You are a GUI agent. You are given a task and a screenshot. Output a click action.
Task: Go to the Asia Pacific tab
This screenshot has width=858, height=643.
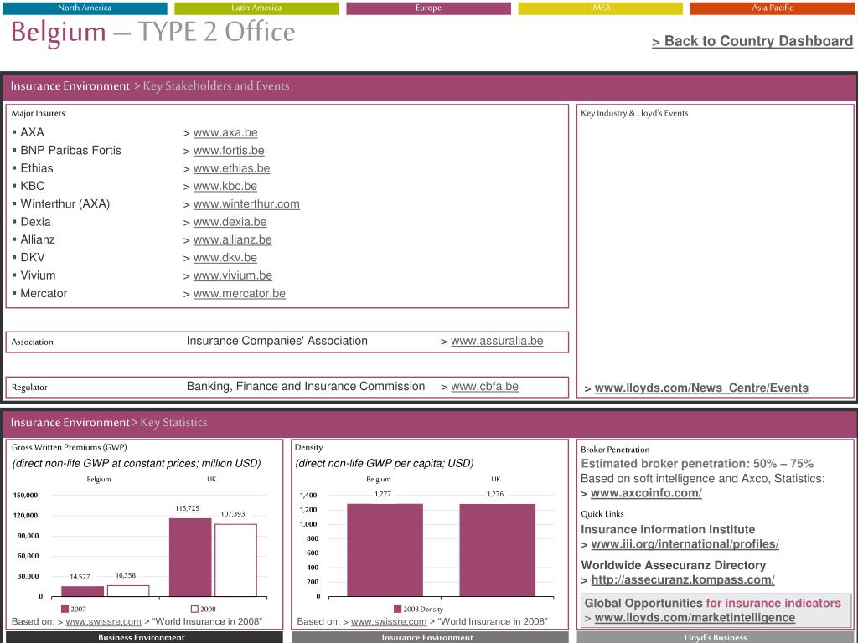click(772, 8)
